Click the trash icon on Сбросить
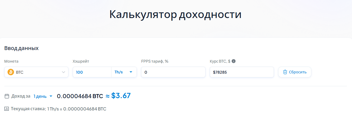 click(285, 72)
